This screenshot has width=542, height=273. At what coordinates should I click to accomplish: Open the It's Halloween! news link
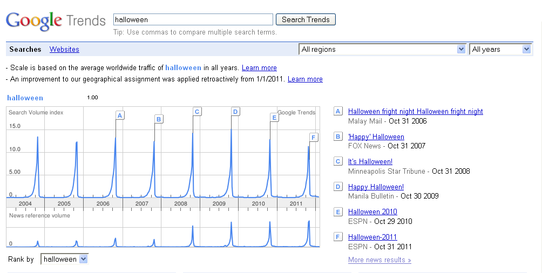(x=370, y=161)
